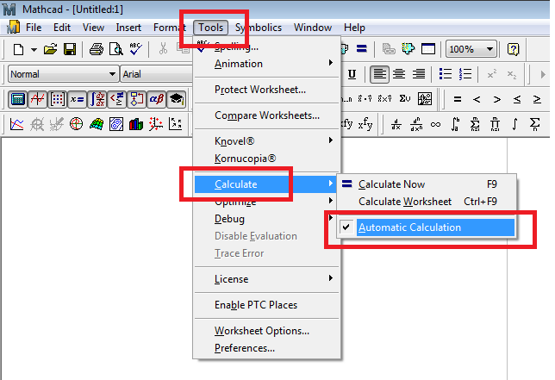The image size is (555, 380).
Task: Insert an X-Y plot
Action: click(x=17, y=124)
